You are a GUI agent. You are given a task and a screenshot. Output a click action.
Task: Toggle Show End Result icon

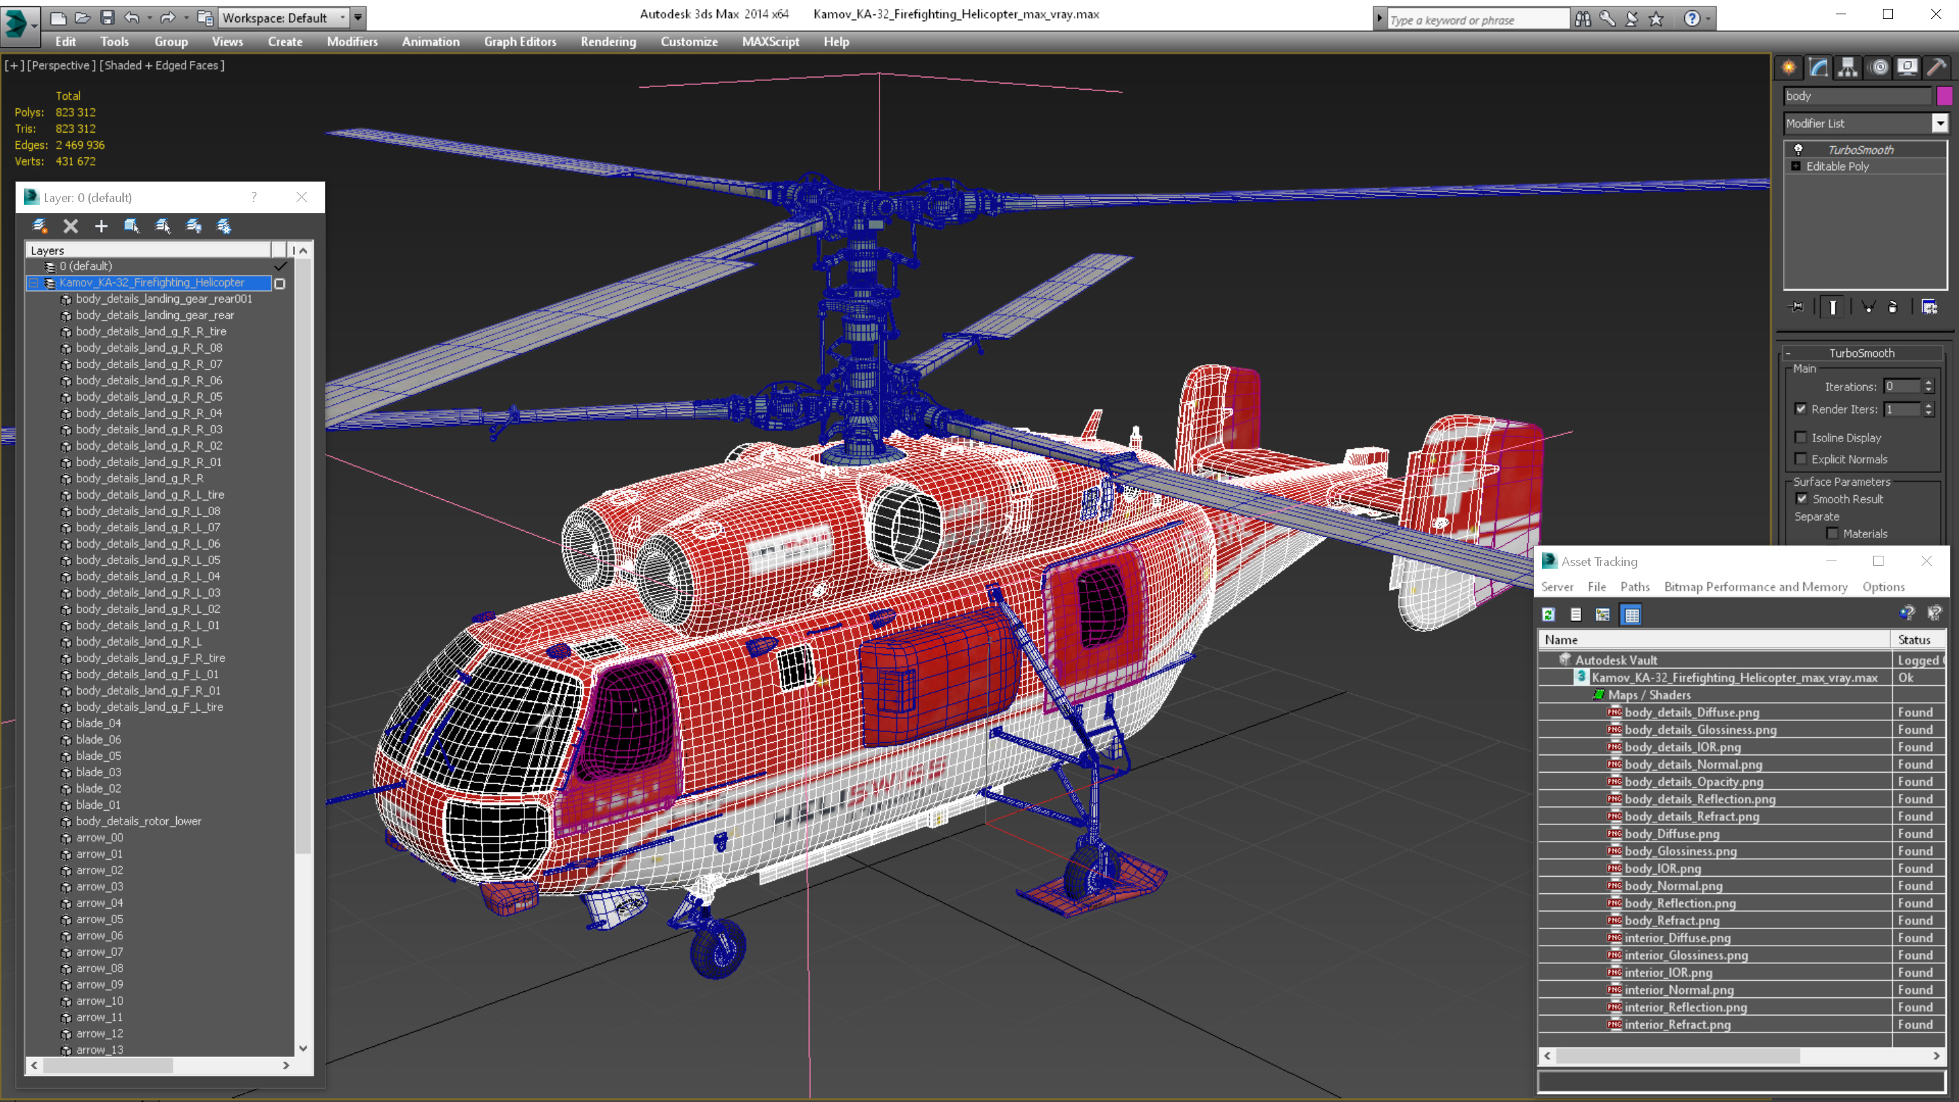1834,307
